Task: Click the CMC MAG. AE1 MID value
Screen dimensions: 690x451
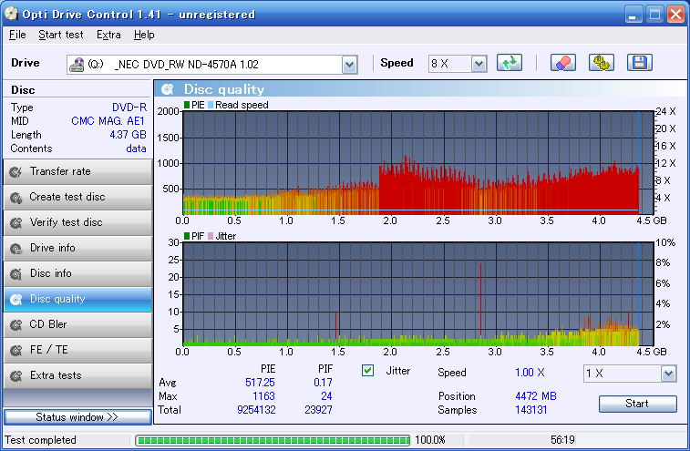Action: coord(108,121)
